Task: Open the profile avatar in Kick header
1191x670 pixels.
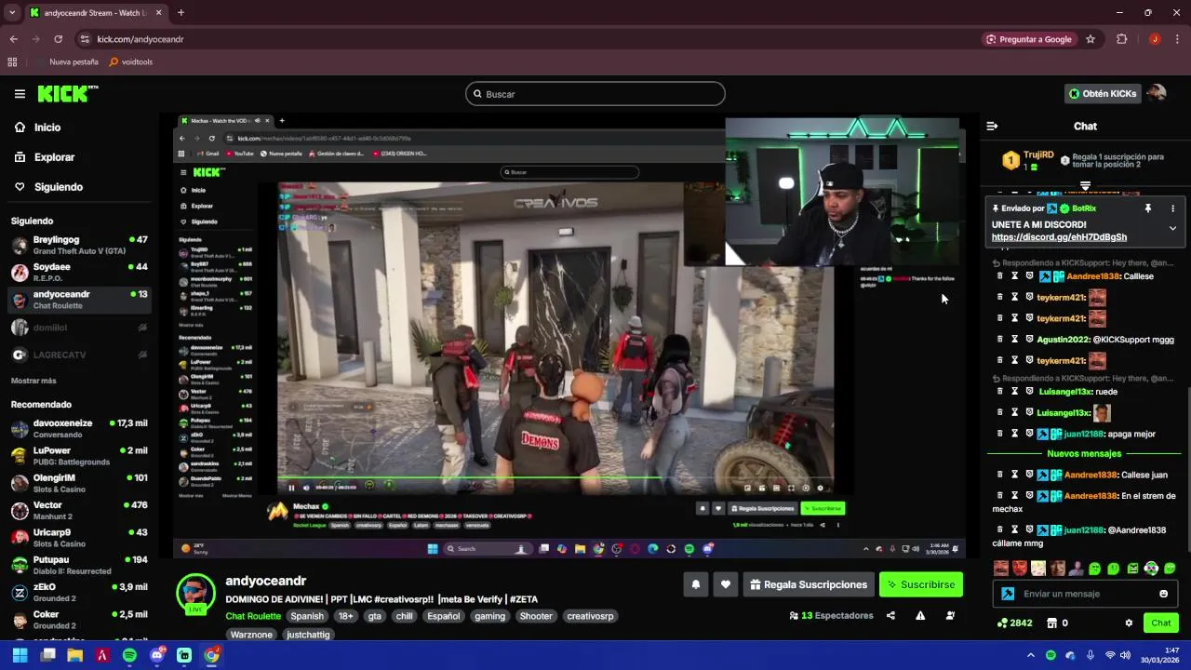Action: click(1157, 93)
